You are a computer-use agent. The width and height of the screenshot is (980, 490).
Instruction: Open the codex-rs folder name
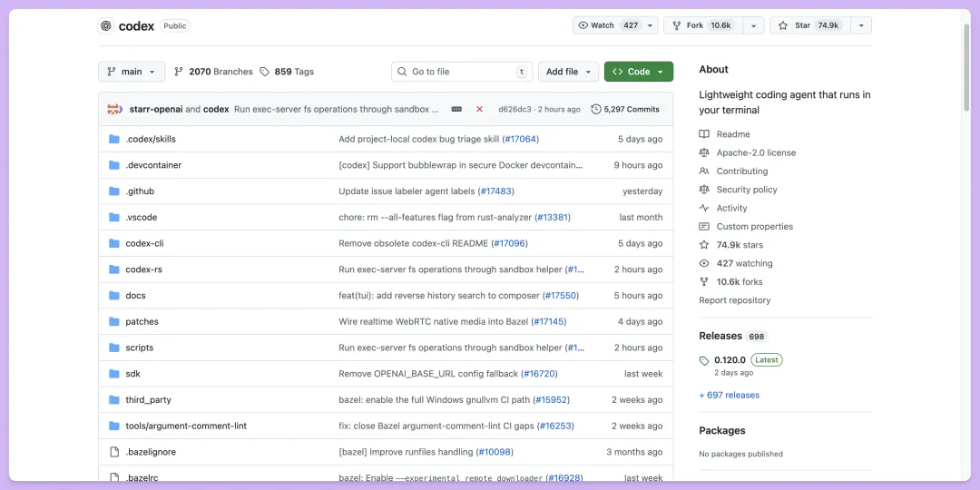point(143,269)
